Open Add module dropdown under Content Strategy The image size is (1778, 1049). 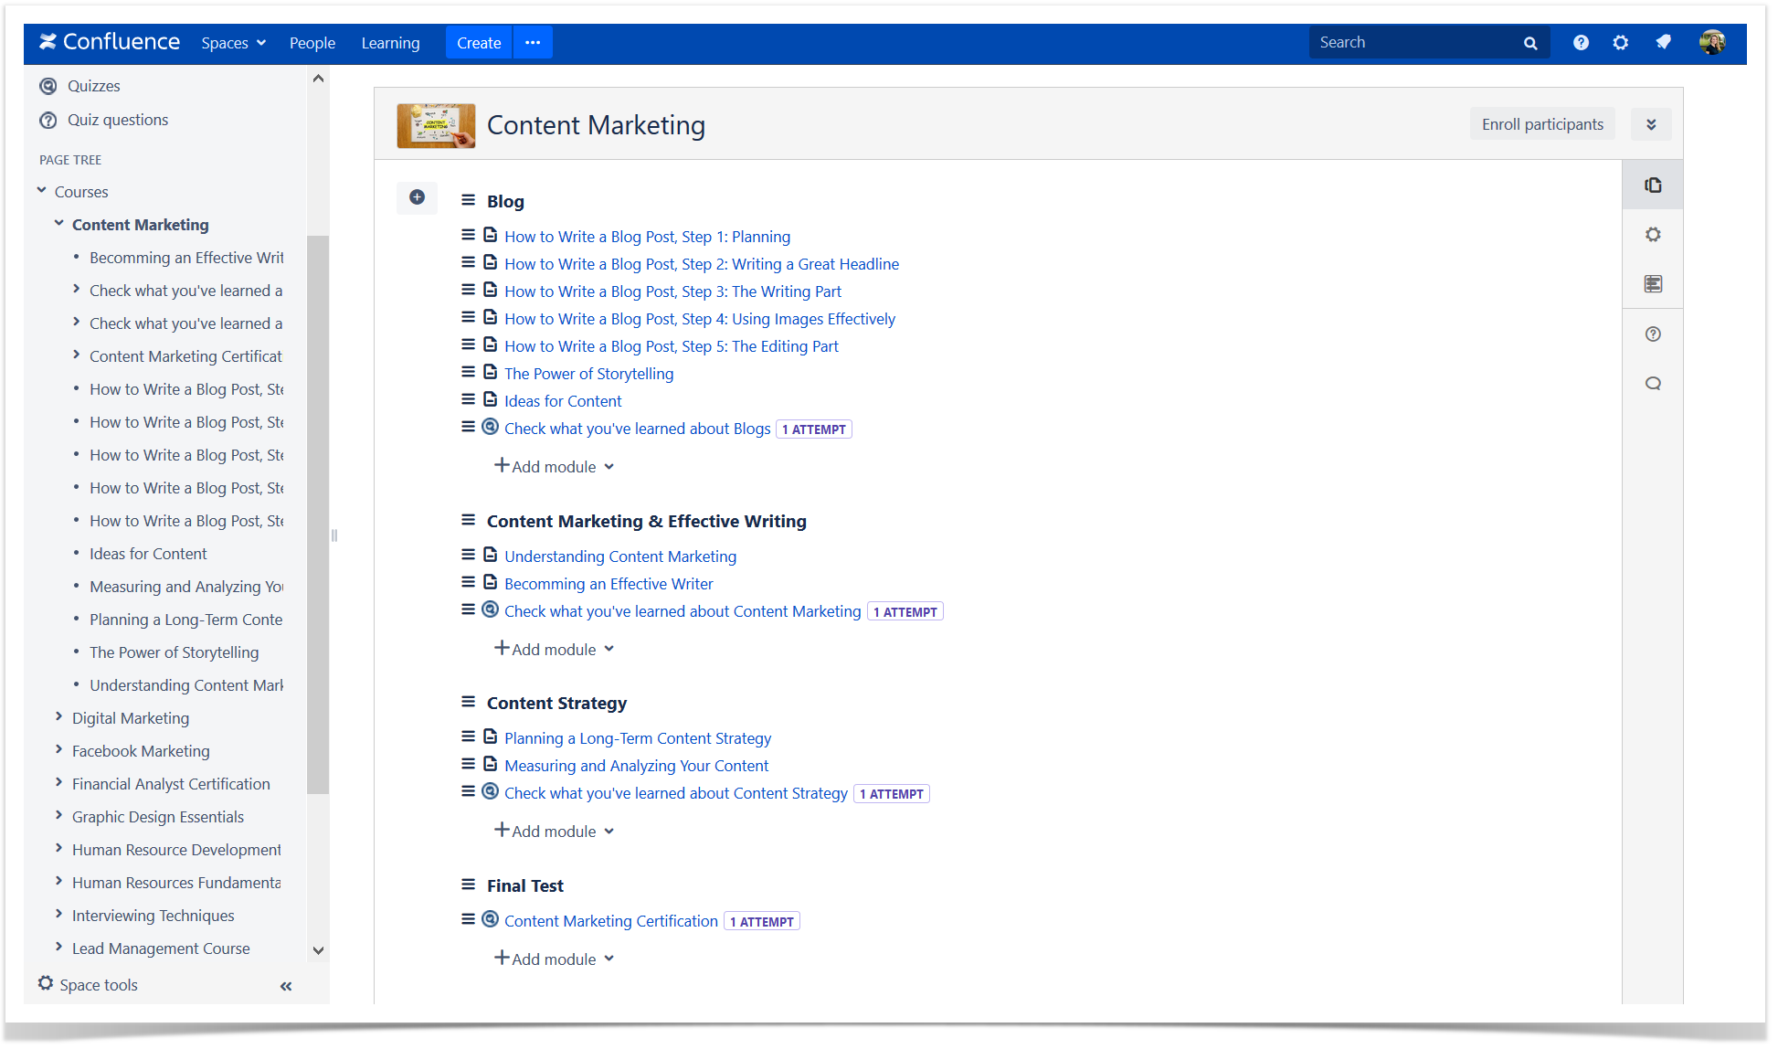pyautogui.click(x=556, y=831)
